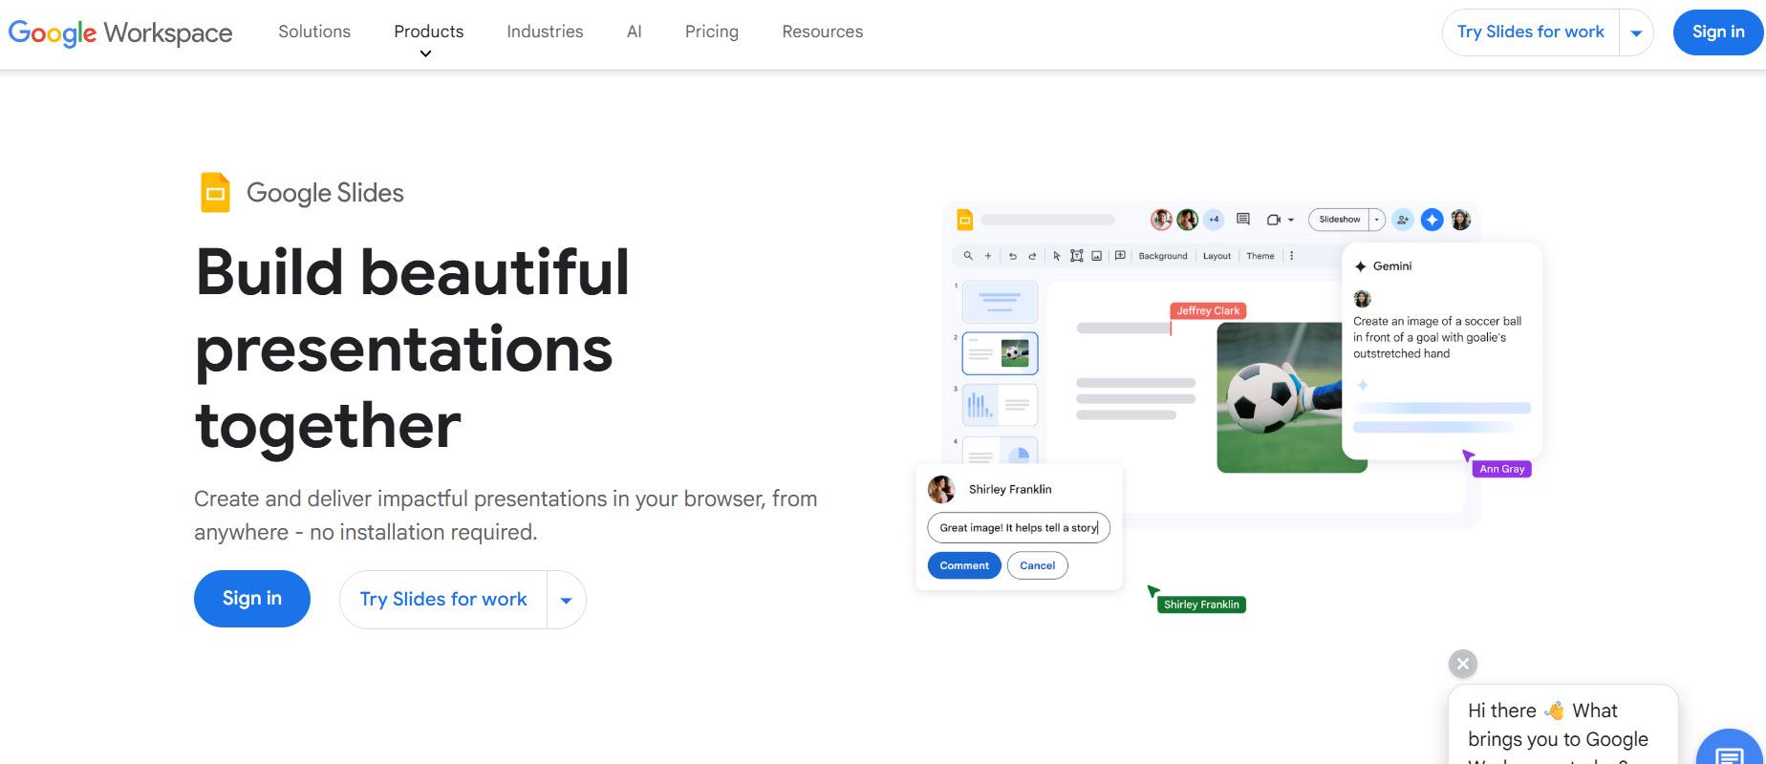
Task: Select the cursor tool in the mockup toolbar
Action: click(x=1057, y=256)
